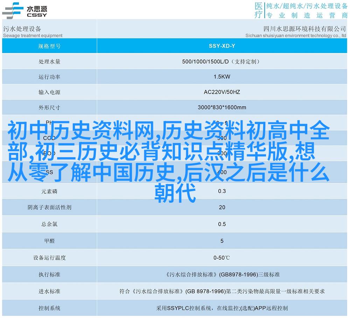Select the 元素磷 row label
This screenshot has height=318, width=350.
point(50,191)
